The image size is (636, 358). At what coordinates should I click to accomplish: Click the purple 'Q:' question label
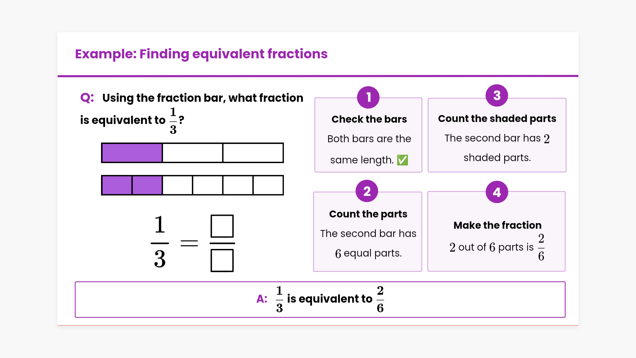pos(87,98)
